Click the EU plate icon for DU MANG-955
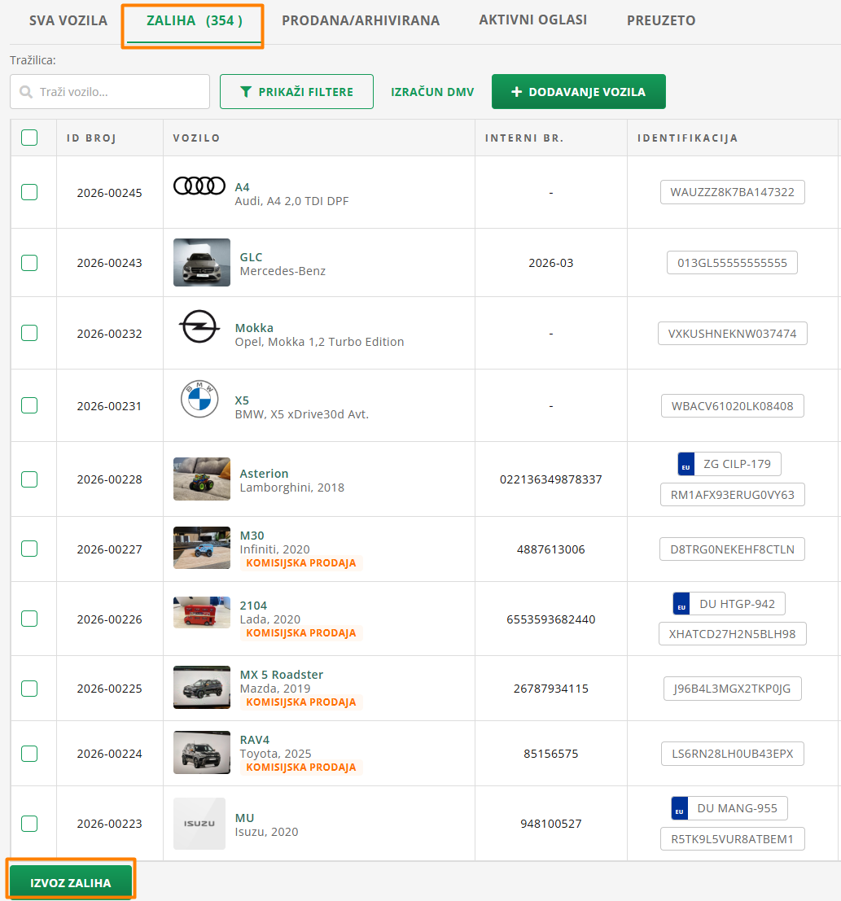The image size is (841, 901). (x=681, y=808)
